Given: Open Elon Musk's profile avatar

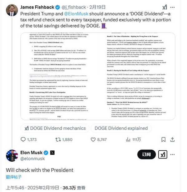Looking at the screenshot, I should coord(12,156).
